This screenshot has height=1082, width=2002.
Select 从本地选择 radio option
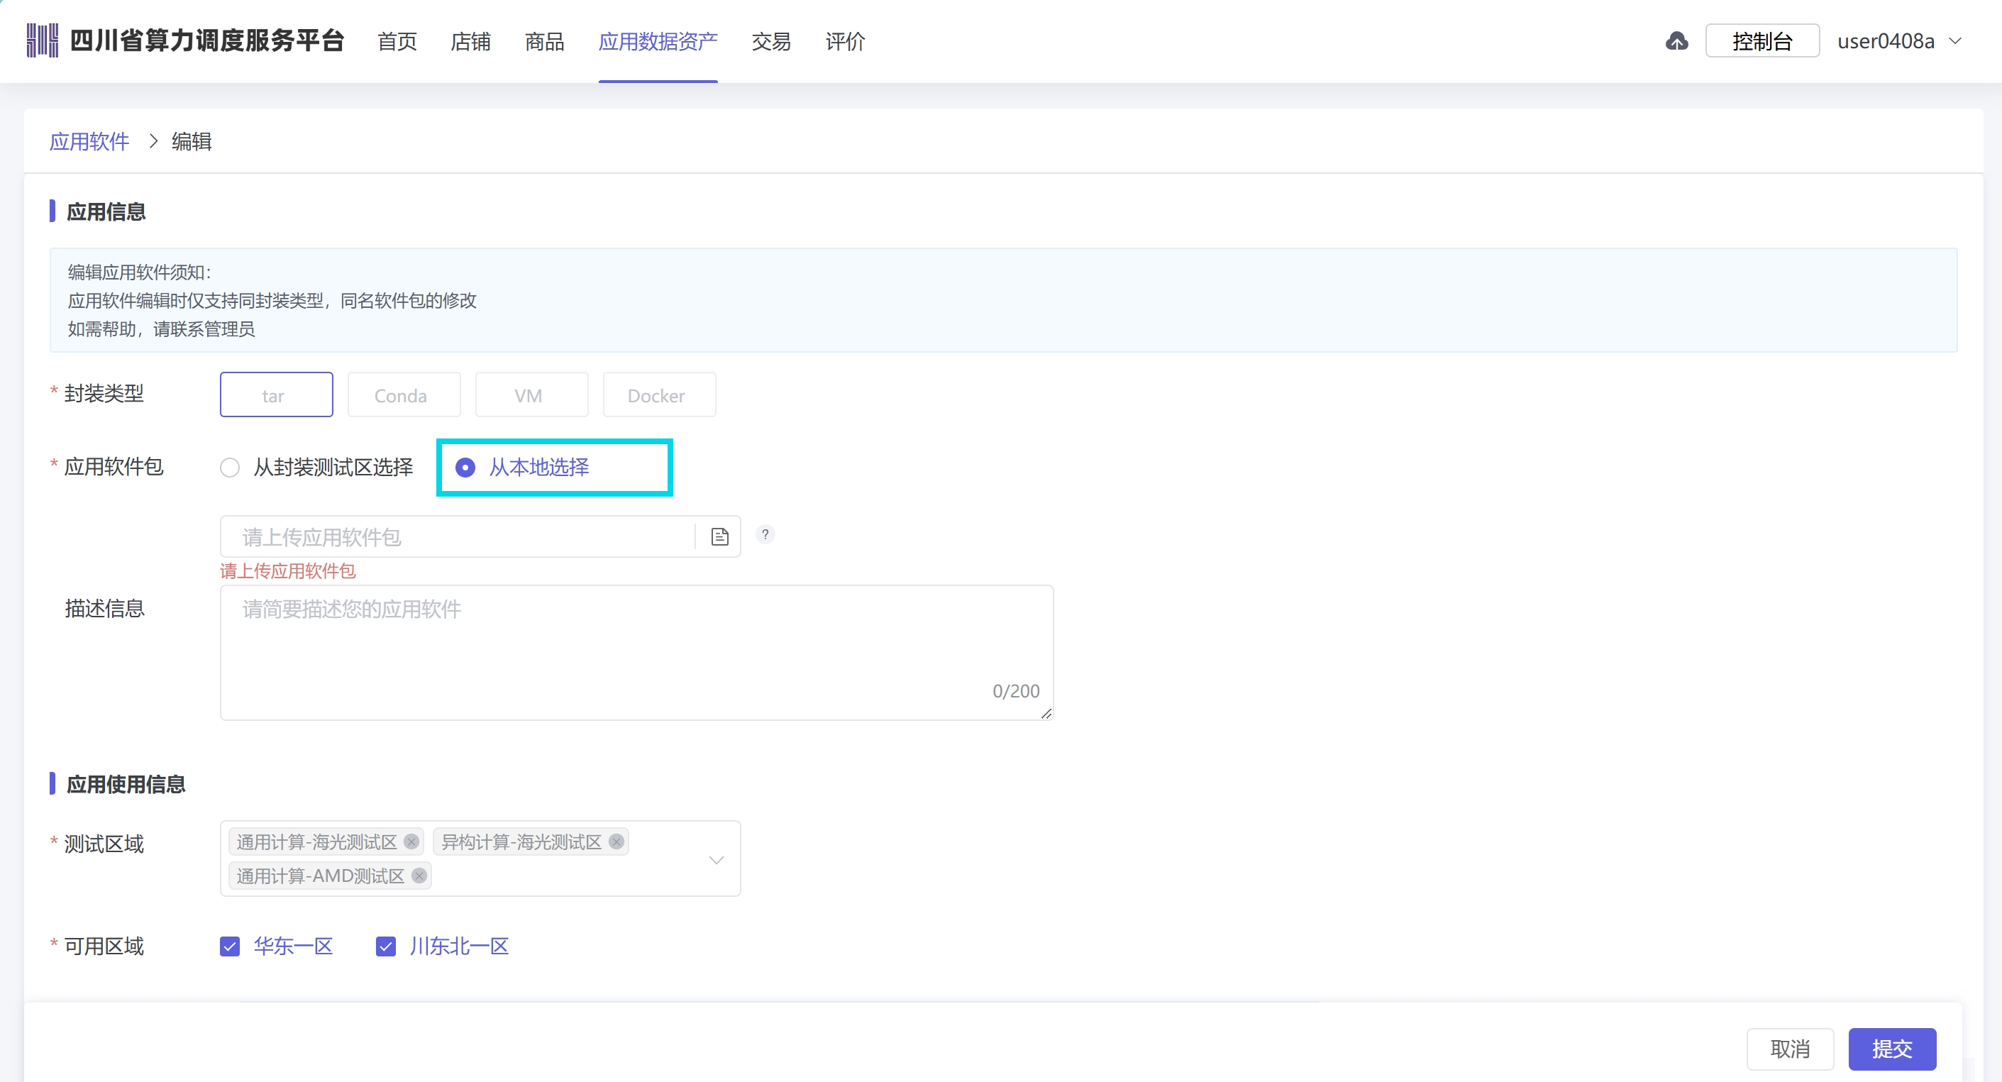pyautogui.click(x=522, y=467)
